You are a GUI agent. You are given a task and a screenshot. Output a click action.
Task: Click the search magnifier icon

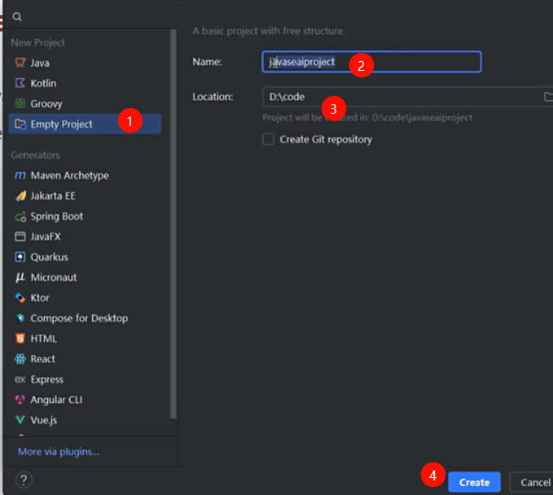point(17,16)
